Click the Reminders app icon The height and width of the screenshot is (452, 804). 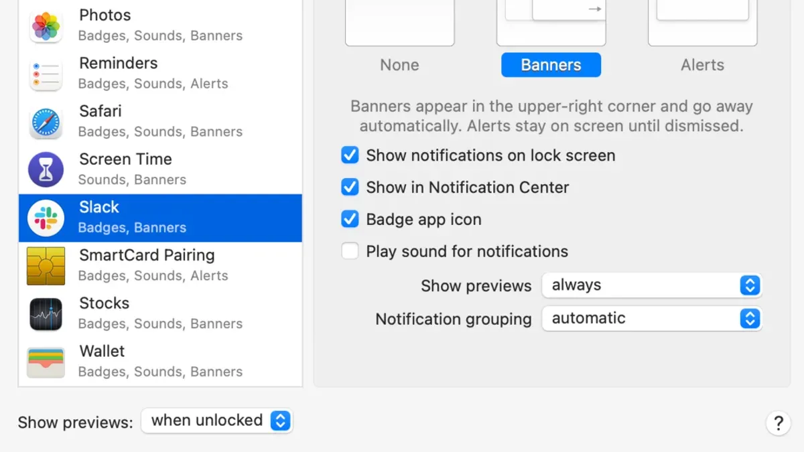(x=46, y=74)
